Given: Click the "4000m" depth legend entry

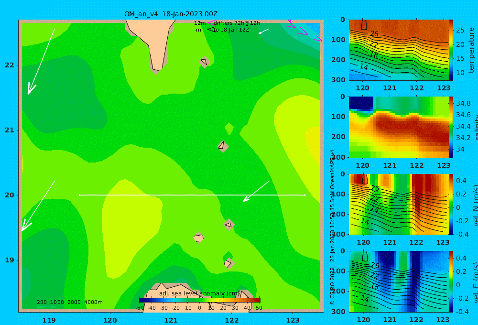Looking at the screenshot, I should click(x=93, y=302).
